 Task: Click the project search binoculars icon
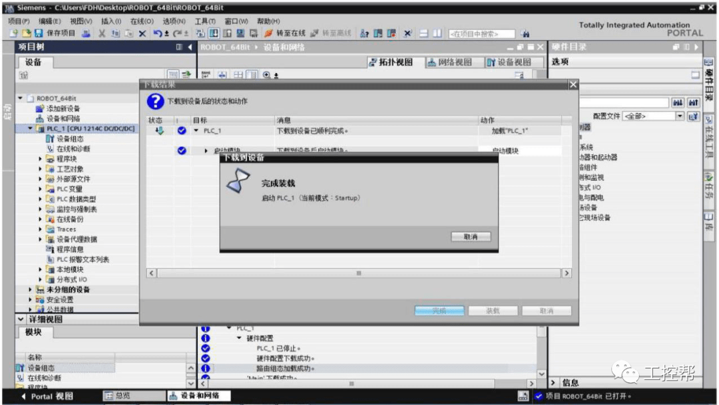(x=525, y=33)
